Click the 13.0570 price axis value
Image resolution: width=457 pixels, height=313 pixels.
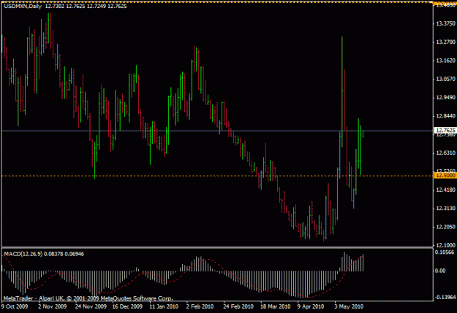(445, 79)
